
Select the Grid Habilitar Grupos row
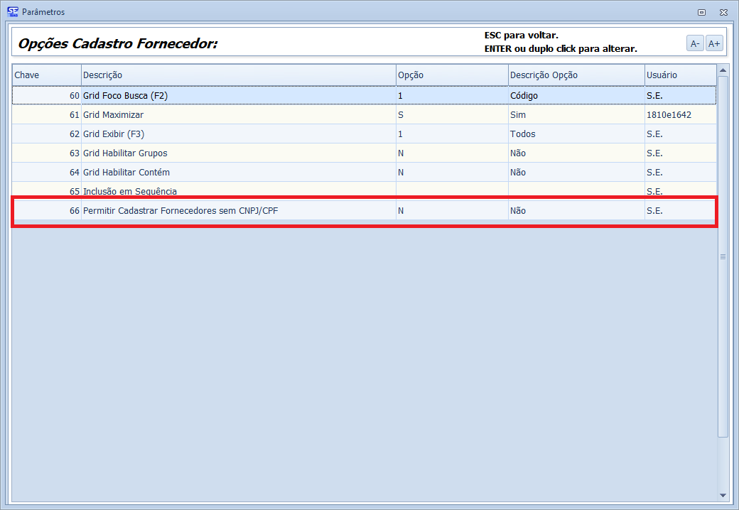pyautogui.click(x=238, y=153)
